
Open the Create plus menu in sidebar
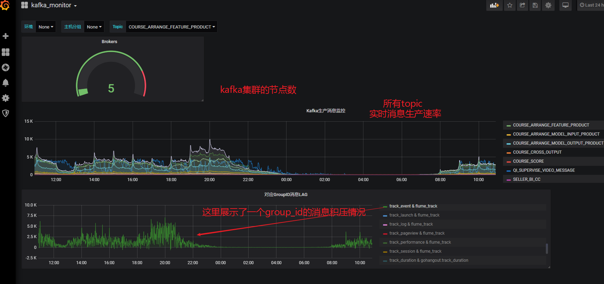pos(6,36)
